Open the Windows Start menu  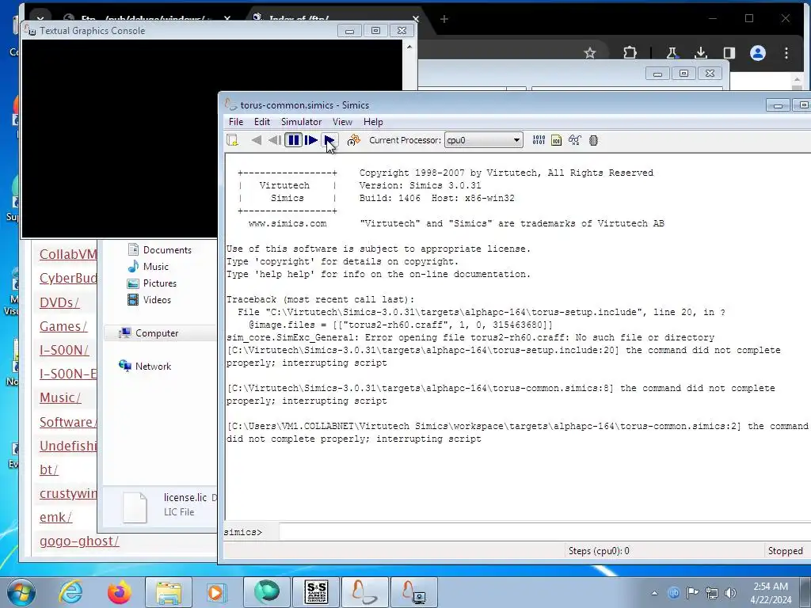pos(21,592)
